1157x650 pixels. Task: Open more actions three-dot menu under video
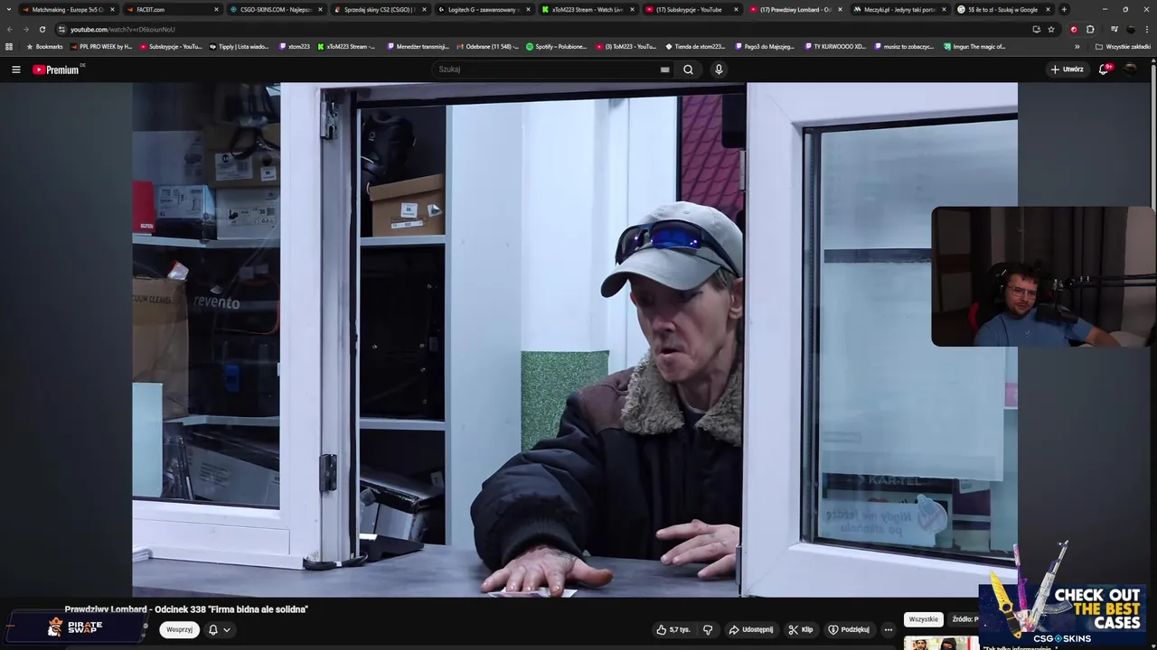889,629
